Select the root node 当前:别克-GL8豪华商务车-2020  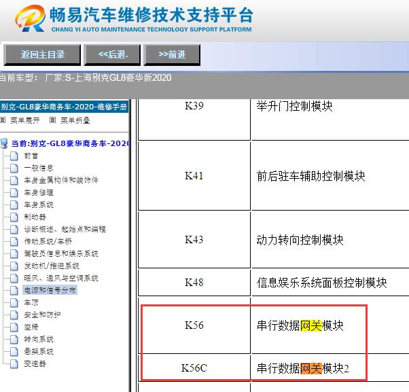pyautogui.click(x=71, y=143)
